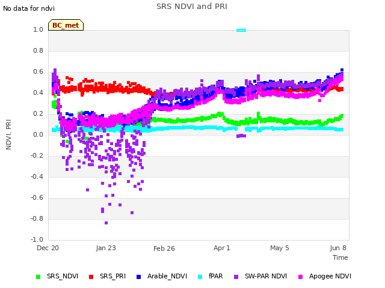
Task: Click the BC_met label tag
Action: click(x=66, y=25)
